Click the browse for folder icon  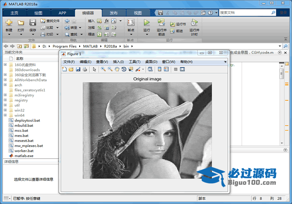click(26, 46)
